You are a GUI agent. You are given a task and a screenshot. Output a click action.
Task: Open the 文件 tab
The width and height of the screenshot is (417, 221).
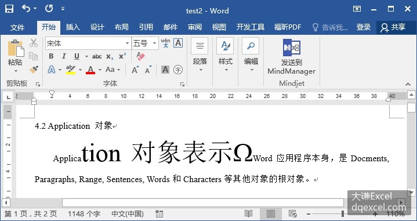[x=17, y=27]
